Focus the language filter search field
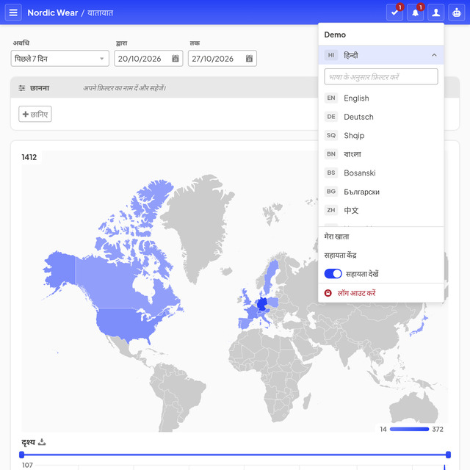This screenshot has width=470, height=470. [381, 76]
